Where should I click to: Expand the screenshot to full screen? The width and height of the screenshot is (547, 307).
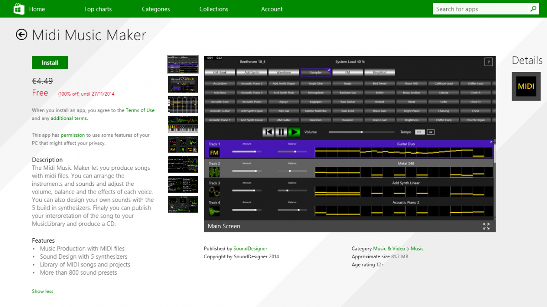(x=486, y=226)
